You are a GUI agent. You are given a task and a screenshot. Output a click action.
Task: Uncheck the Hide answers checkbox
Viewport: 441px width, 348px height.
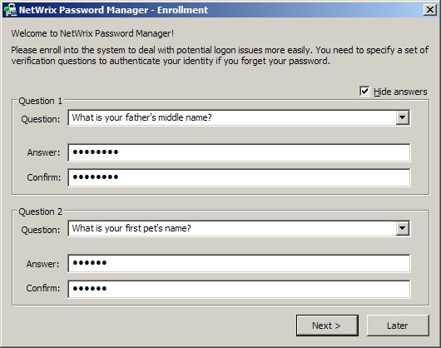[364, 91]
